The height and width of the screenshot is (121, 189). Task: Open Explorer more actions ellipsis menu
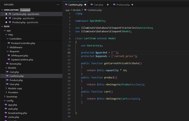(x=58, y=5)
